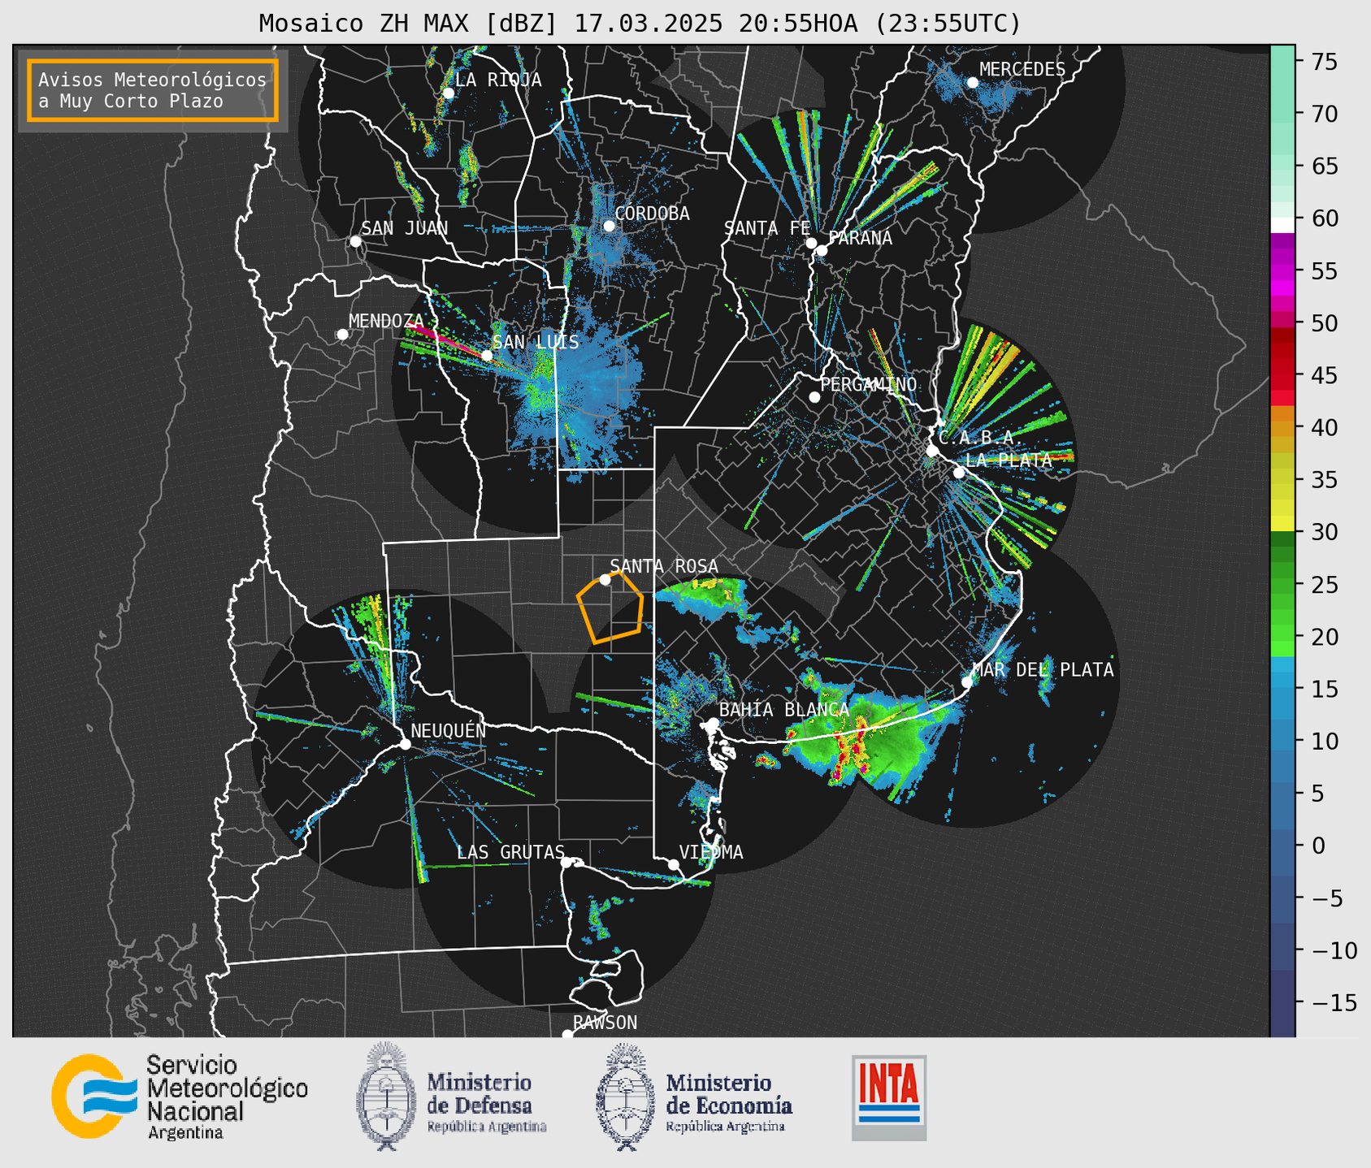
Task: Click the LA RIOJA city marker dot
Action: pyautogui.click(x=448, y=93)
